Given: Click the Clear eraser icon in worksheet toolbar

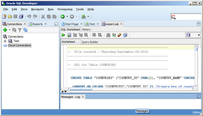Looking at the screenshot, I should [x=119, y=35].
